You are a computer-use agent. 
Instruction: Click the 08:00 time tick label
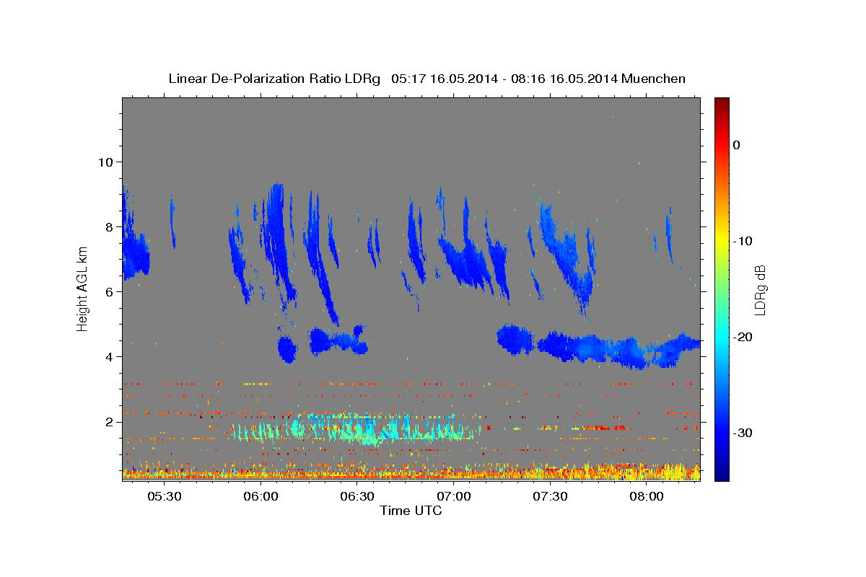tap(647, 496)
